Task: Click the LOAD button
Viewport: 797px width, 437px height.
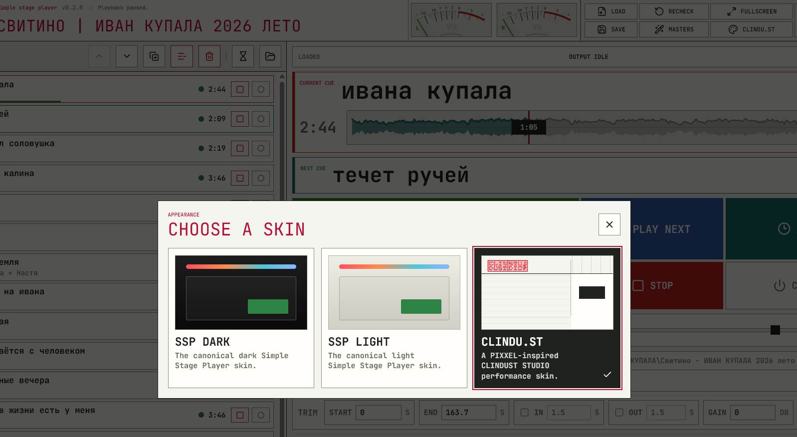Action: point(611,11)
